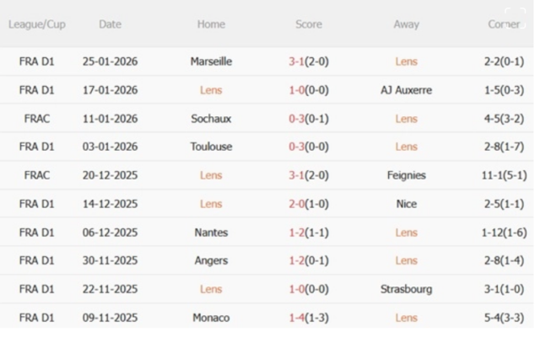
Task: Open the Toulouse team page
Action: (x=211, y=147)
